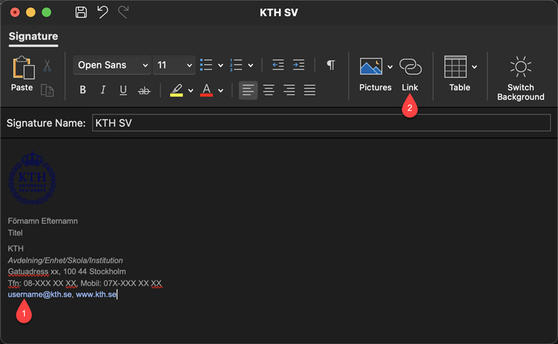Open the Open Sans font dropdown
This screenshot has width=558, height=344.
click(112, 65)
